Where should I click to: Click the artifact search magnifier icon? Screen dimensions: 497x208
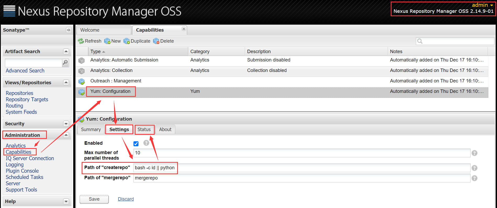65,63
